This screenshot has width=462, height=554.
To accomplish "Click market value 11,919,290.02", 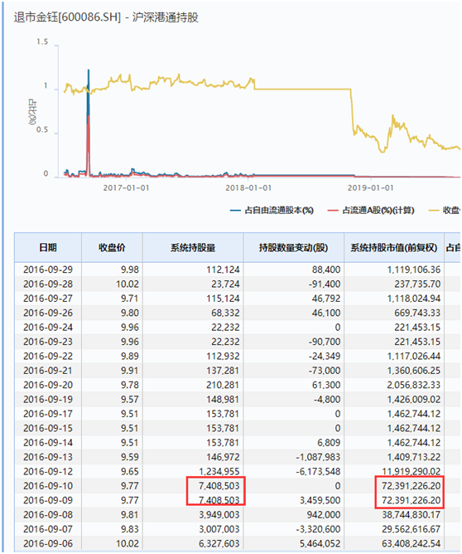I will coord(411,472).
